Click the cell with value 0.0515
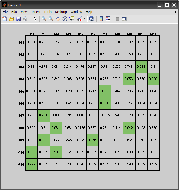This screenshot has height=190, width=179. coord(92,42)
